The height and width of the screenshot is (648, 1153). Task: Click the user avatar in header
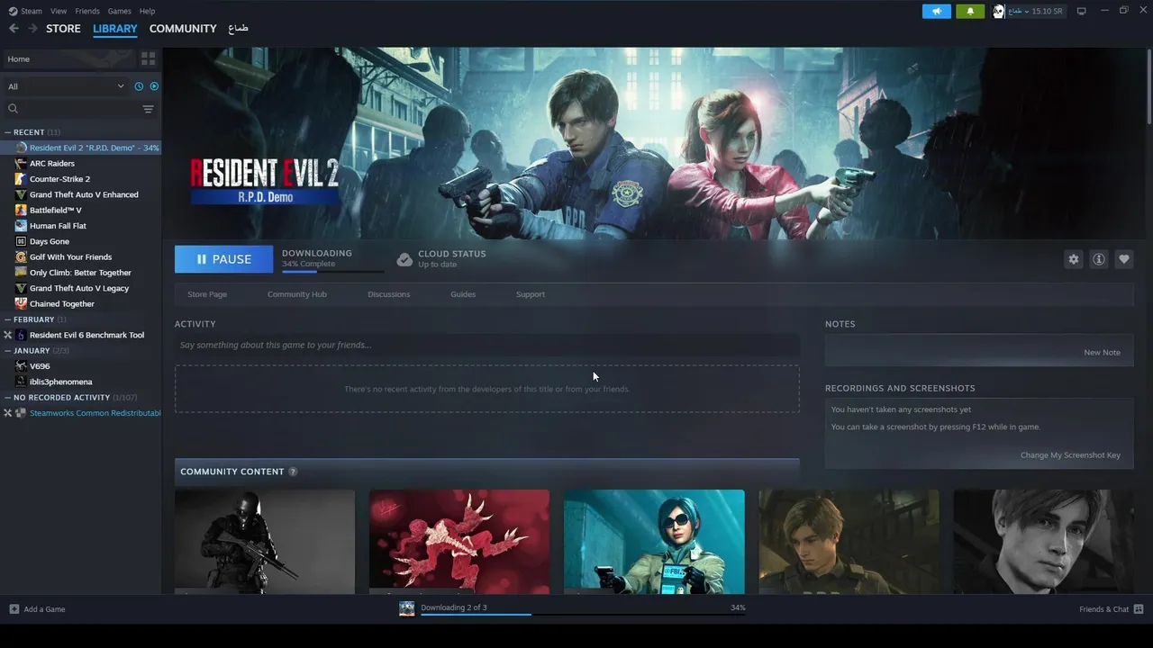click(998, 11)
